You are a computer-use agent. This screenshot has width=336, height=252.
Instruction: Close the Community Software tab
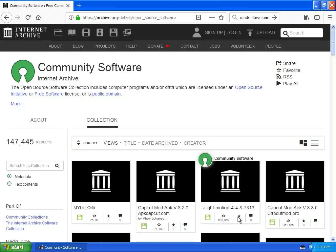(68, 6)
